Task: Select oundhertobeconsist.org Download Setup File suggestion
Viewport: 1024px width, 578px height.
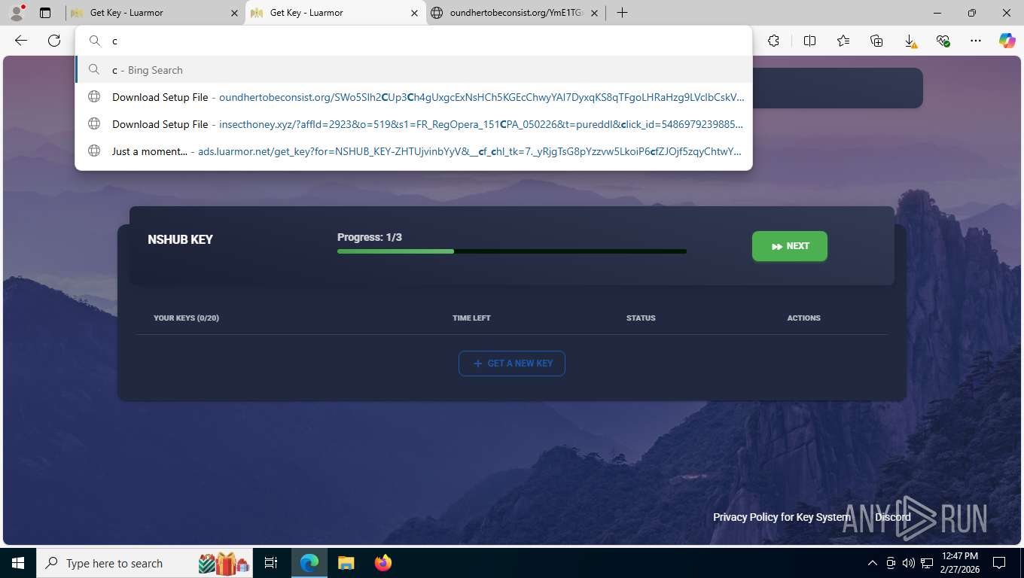Action: (413, 97)
